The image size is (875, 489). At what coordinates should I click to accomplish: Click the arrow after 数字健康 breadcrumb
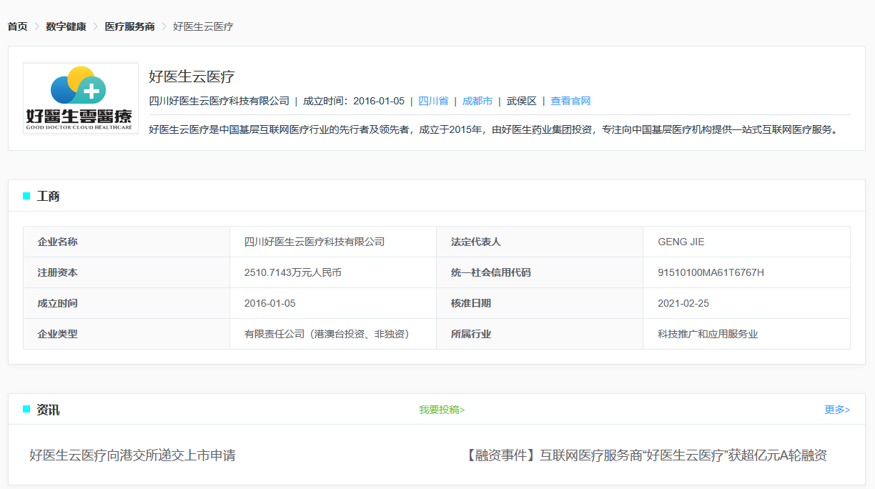click(96, 26)
